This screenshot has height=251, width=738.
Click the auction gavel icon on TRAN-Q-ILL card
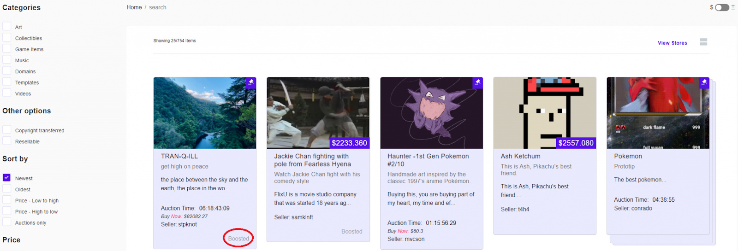251,82
